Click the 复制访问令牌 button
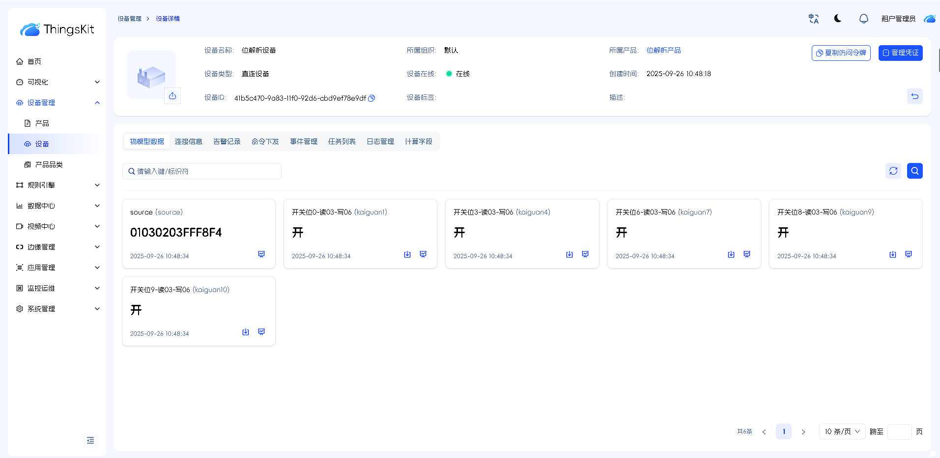Screen dimensions: 940x458 point(841,53)
